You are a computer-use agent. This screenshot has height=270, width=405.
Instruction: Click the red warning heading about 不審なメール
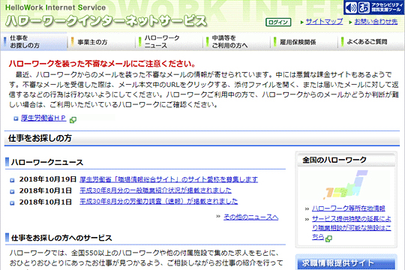[102, 64]
